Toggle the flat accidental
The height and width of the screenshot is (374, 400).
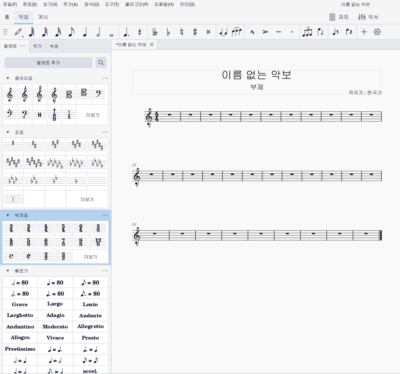168,32
